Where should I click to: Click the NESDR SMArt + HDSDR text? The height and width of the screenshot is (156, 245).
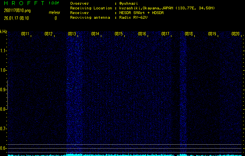click(141, 13)
